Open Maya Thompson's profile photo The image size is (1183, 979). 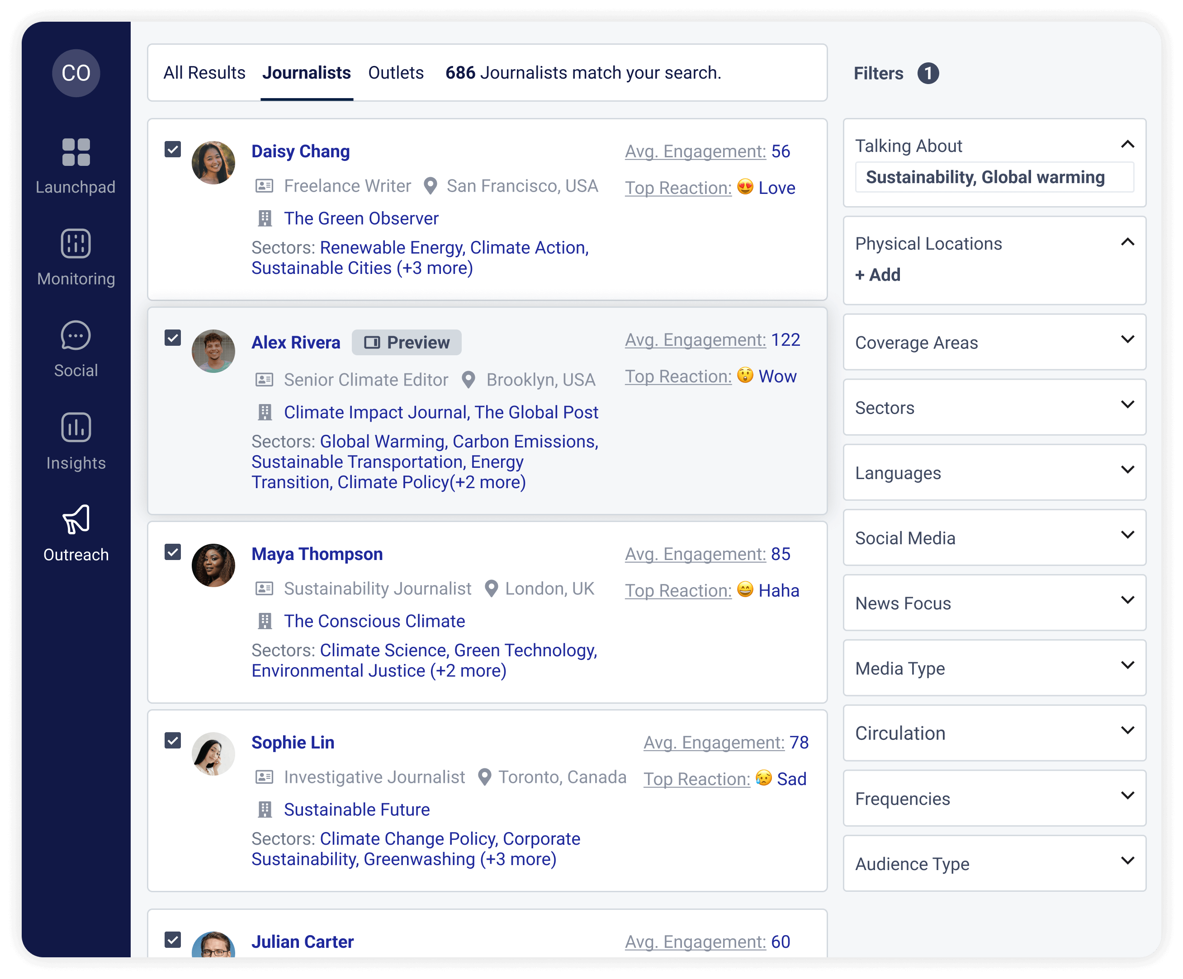pyautogui.click(x=213, y=565)
